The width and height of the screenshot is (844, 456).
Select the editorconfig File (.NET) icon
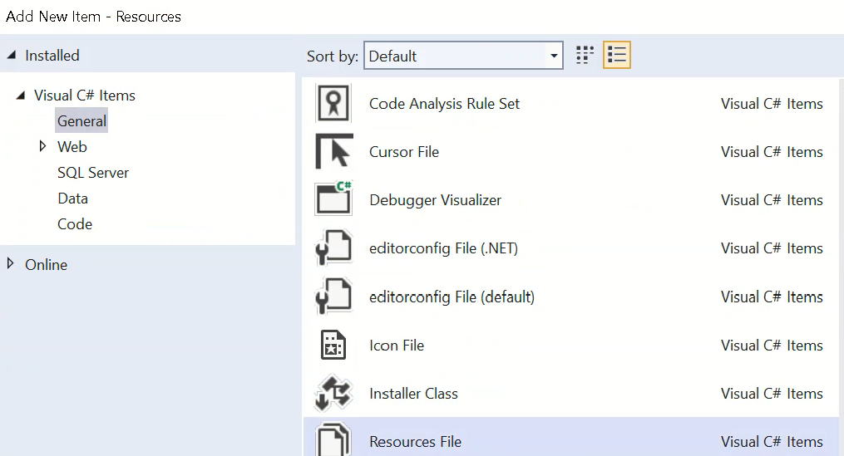pyautogui.click(x=333, y=248)
